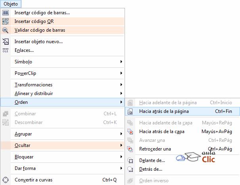Screen dimensions: 240x185
Task: Click the Convertir a curvas icon
Action: [6, 180]
